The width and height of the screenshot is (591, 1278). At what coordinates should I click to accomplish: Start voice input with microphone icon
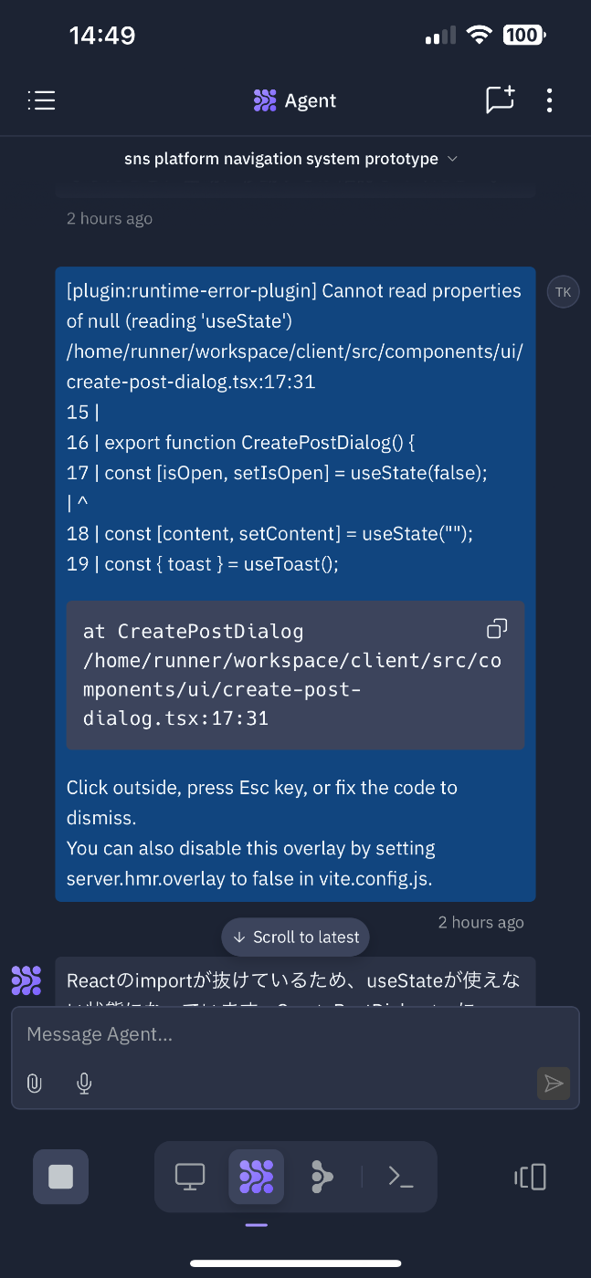point(84,1084)
